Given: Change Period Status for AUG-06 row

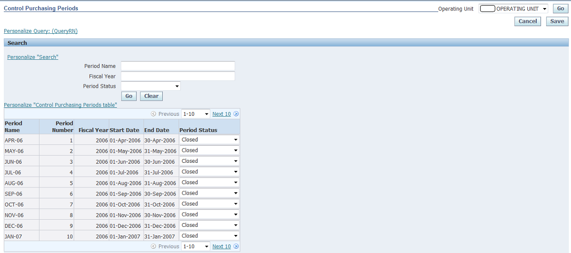Looking at the screenshot, I should pos(209,182).
